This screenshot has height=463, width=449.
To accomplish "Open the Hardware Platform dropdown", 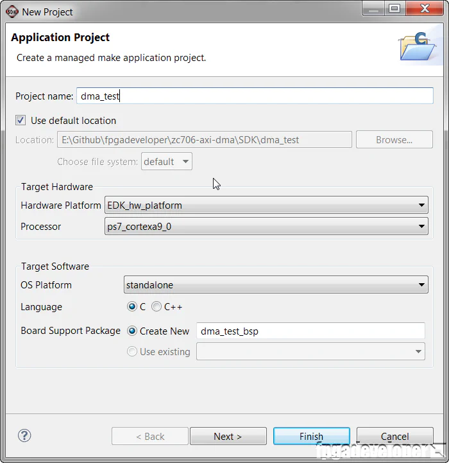I will (x=266, y=205).
